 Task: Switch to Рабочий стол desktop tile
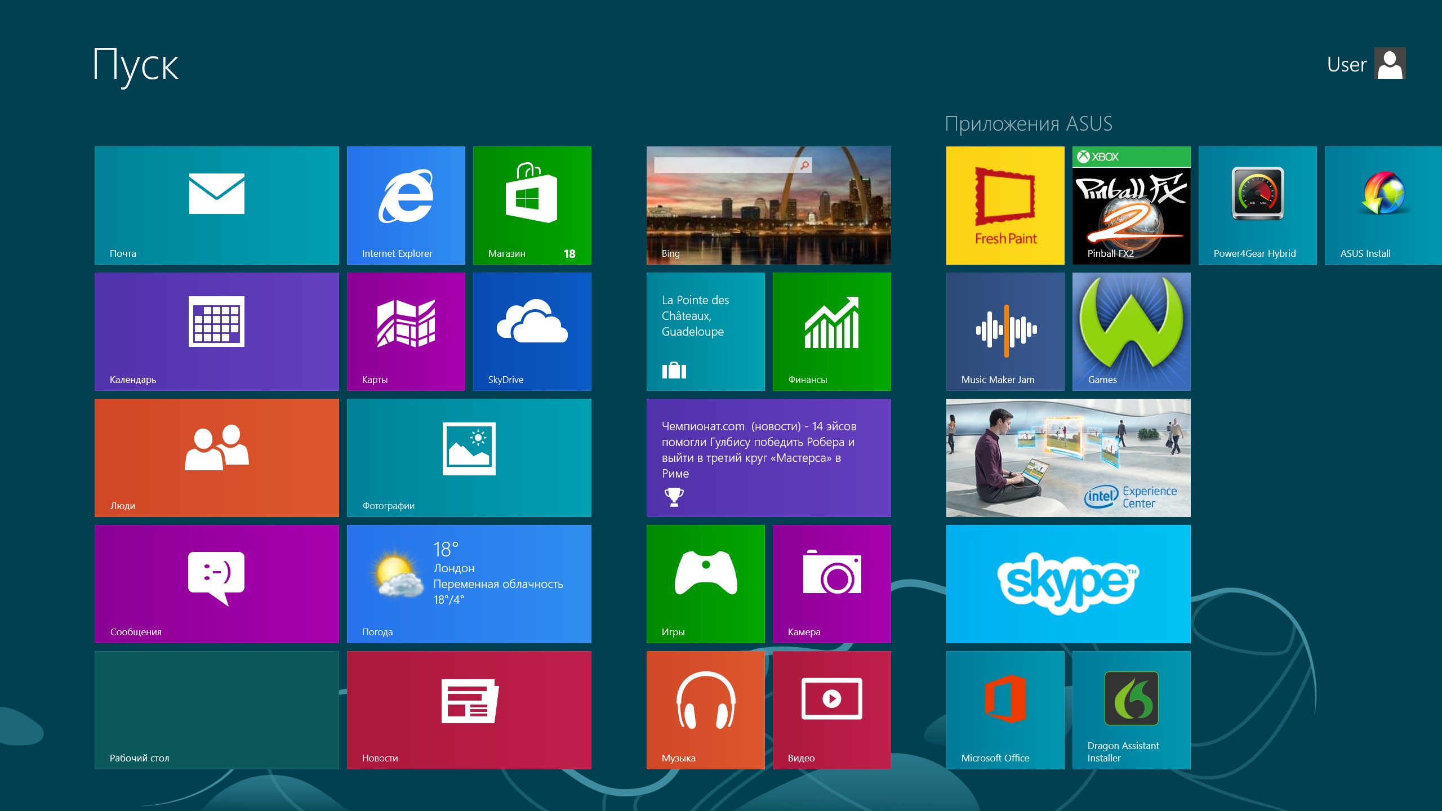point(216,710)
